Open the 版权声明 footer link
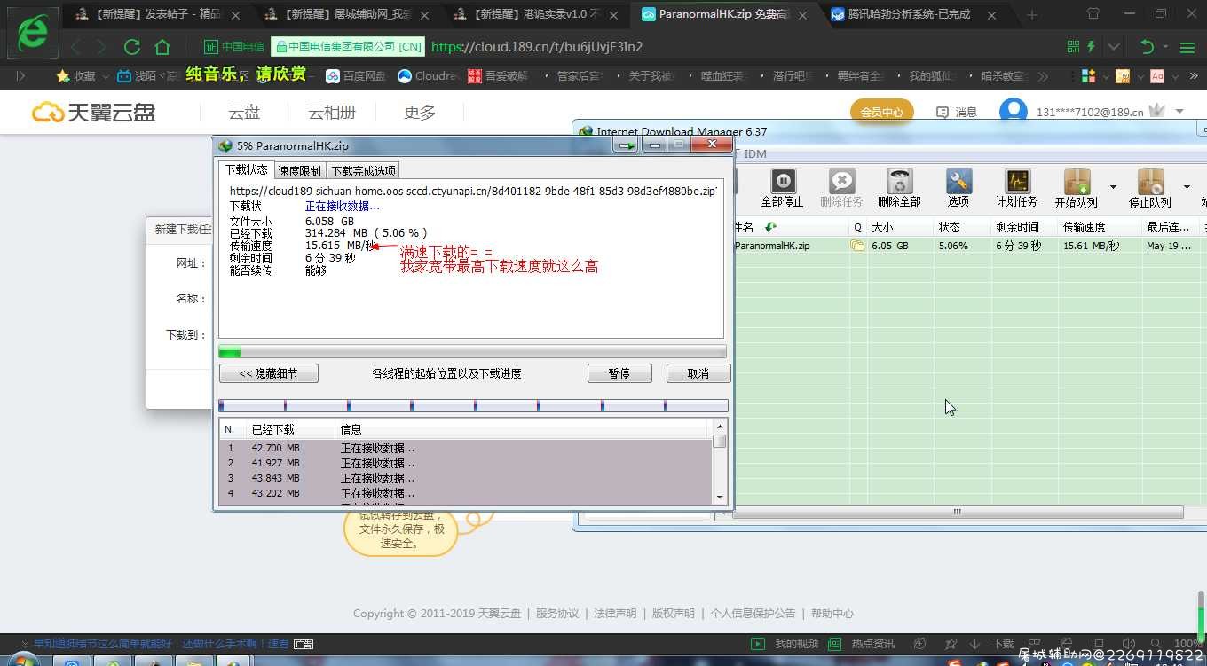This screenshot has width=1207, height=666. [674, 613]
